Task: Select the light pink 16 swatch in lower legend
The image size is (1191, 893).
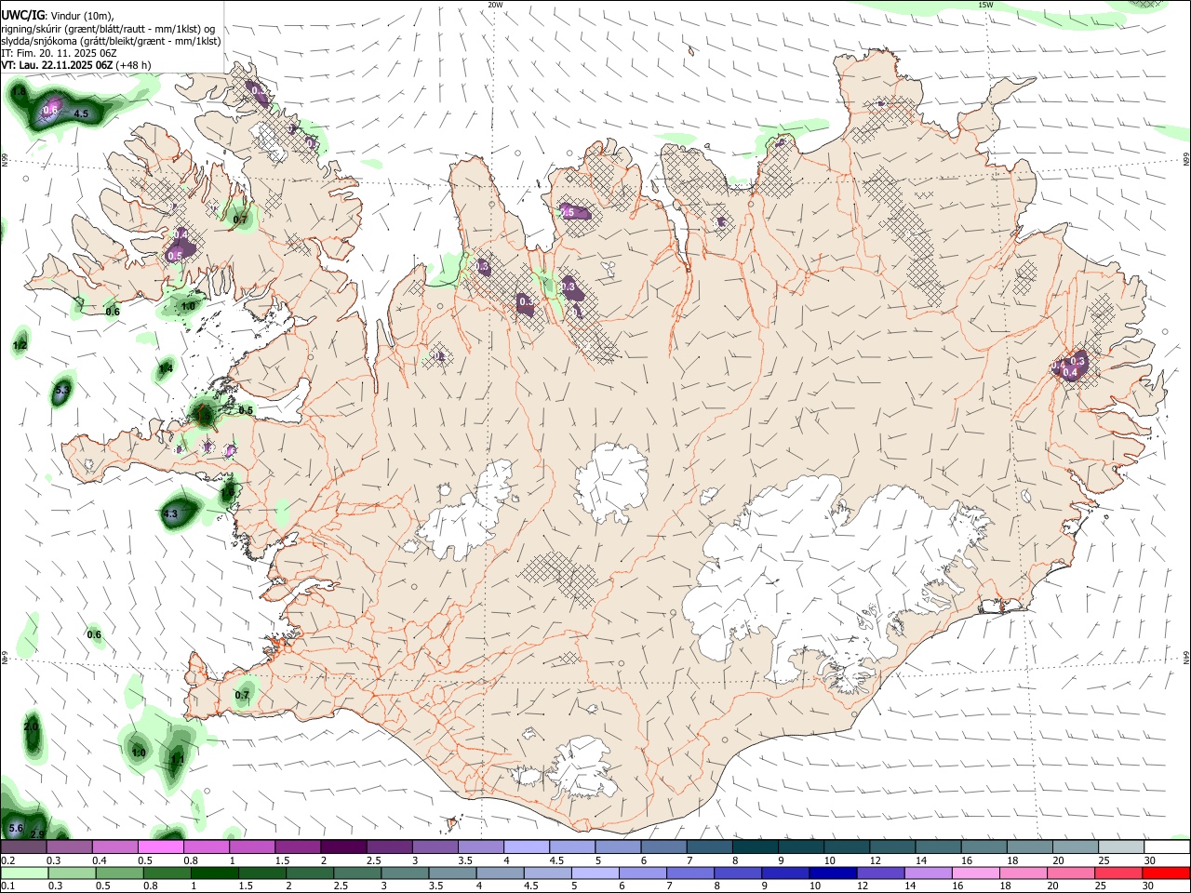Action: pos(976,873)
